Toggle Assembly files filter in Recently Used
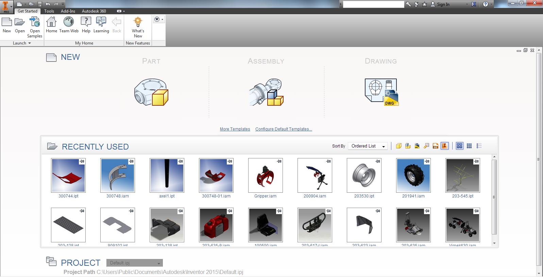 tap(408, 146)
